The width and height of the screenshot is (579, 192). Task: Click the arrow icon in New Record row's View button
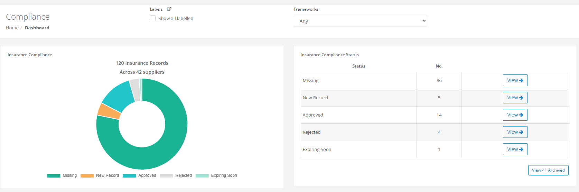521,98
